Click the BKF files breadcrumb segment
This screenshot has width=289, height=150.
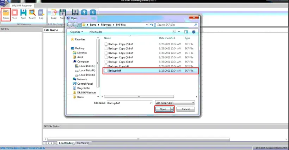coord(121,25)
